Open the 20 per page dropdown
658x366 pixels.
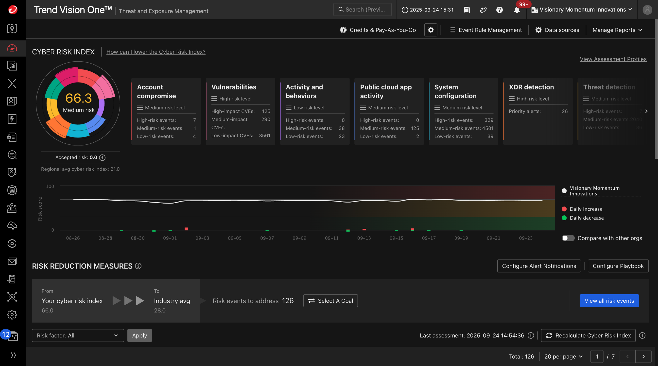[x=563, y=356]
